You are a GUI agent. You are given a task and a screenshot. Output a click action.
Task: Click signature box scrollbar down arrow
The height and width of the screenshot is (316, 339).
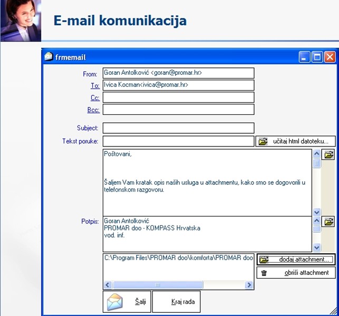pos(317,248)
